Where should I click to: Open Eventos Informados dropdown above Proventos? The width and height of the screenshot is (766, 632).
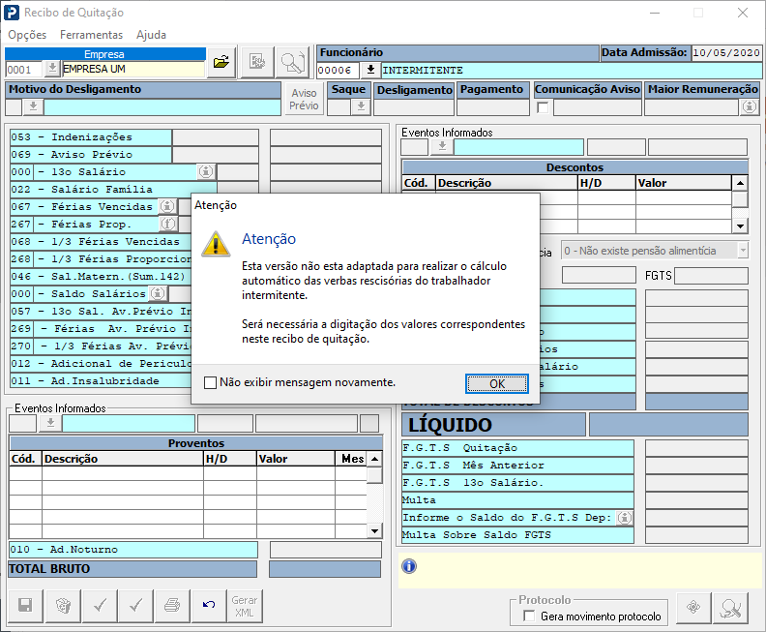click(50, 423)
